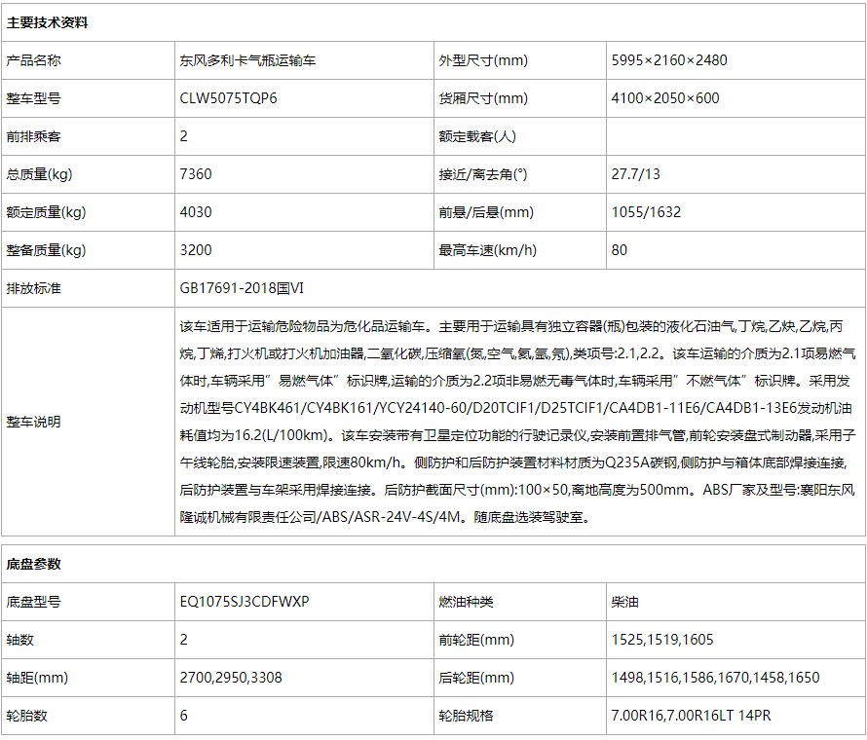Click the angle value 27.7/13

click(636, 174)
